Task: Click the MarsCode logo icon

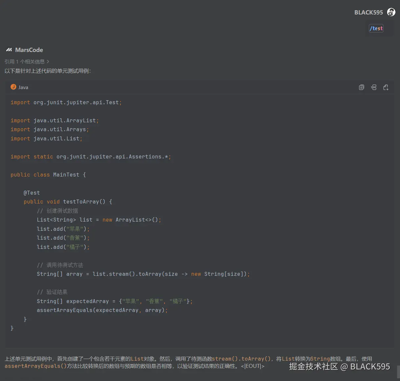Action: tap(9, 50)
